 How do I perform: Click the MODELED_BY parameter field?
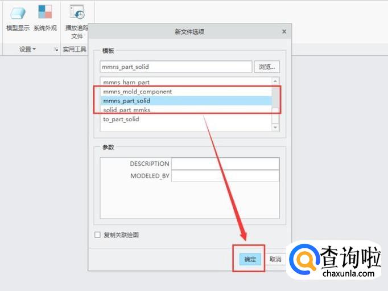225,176
